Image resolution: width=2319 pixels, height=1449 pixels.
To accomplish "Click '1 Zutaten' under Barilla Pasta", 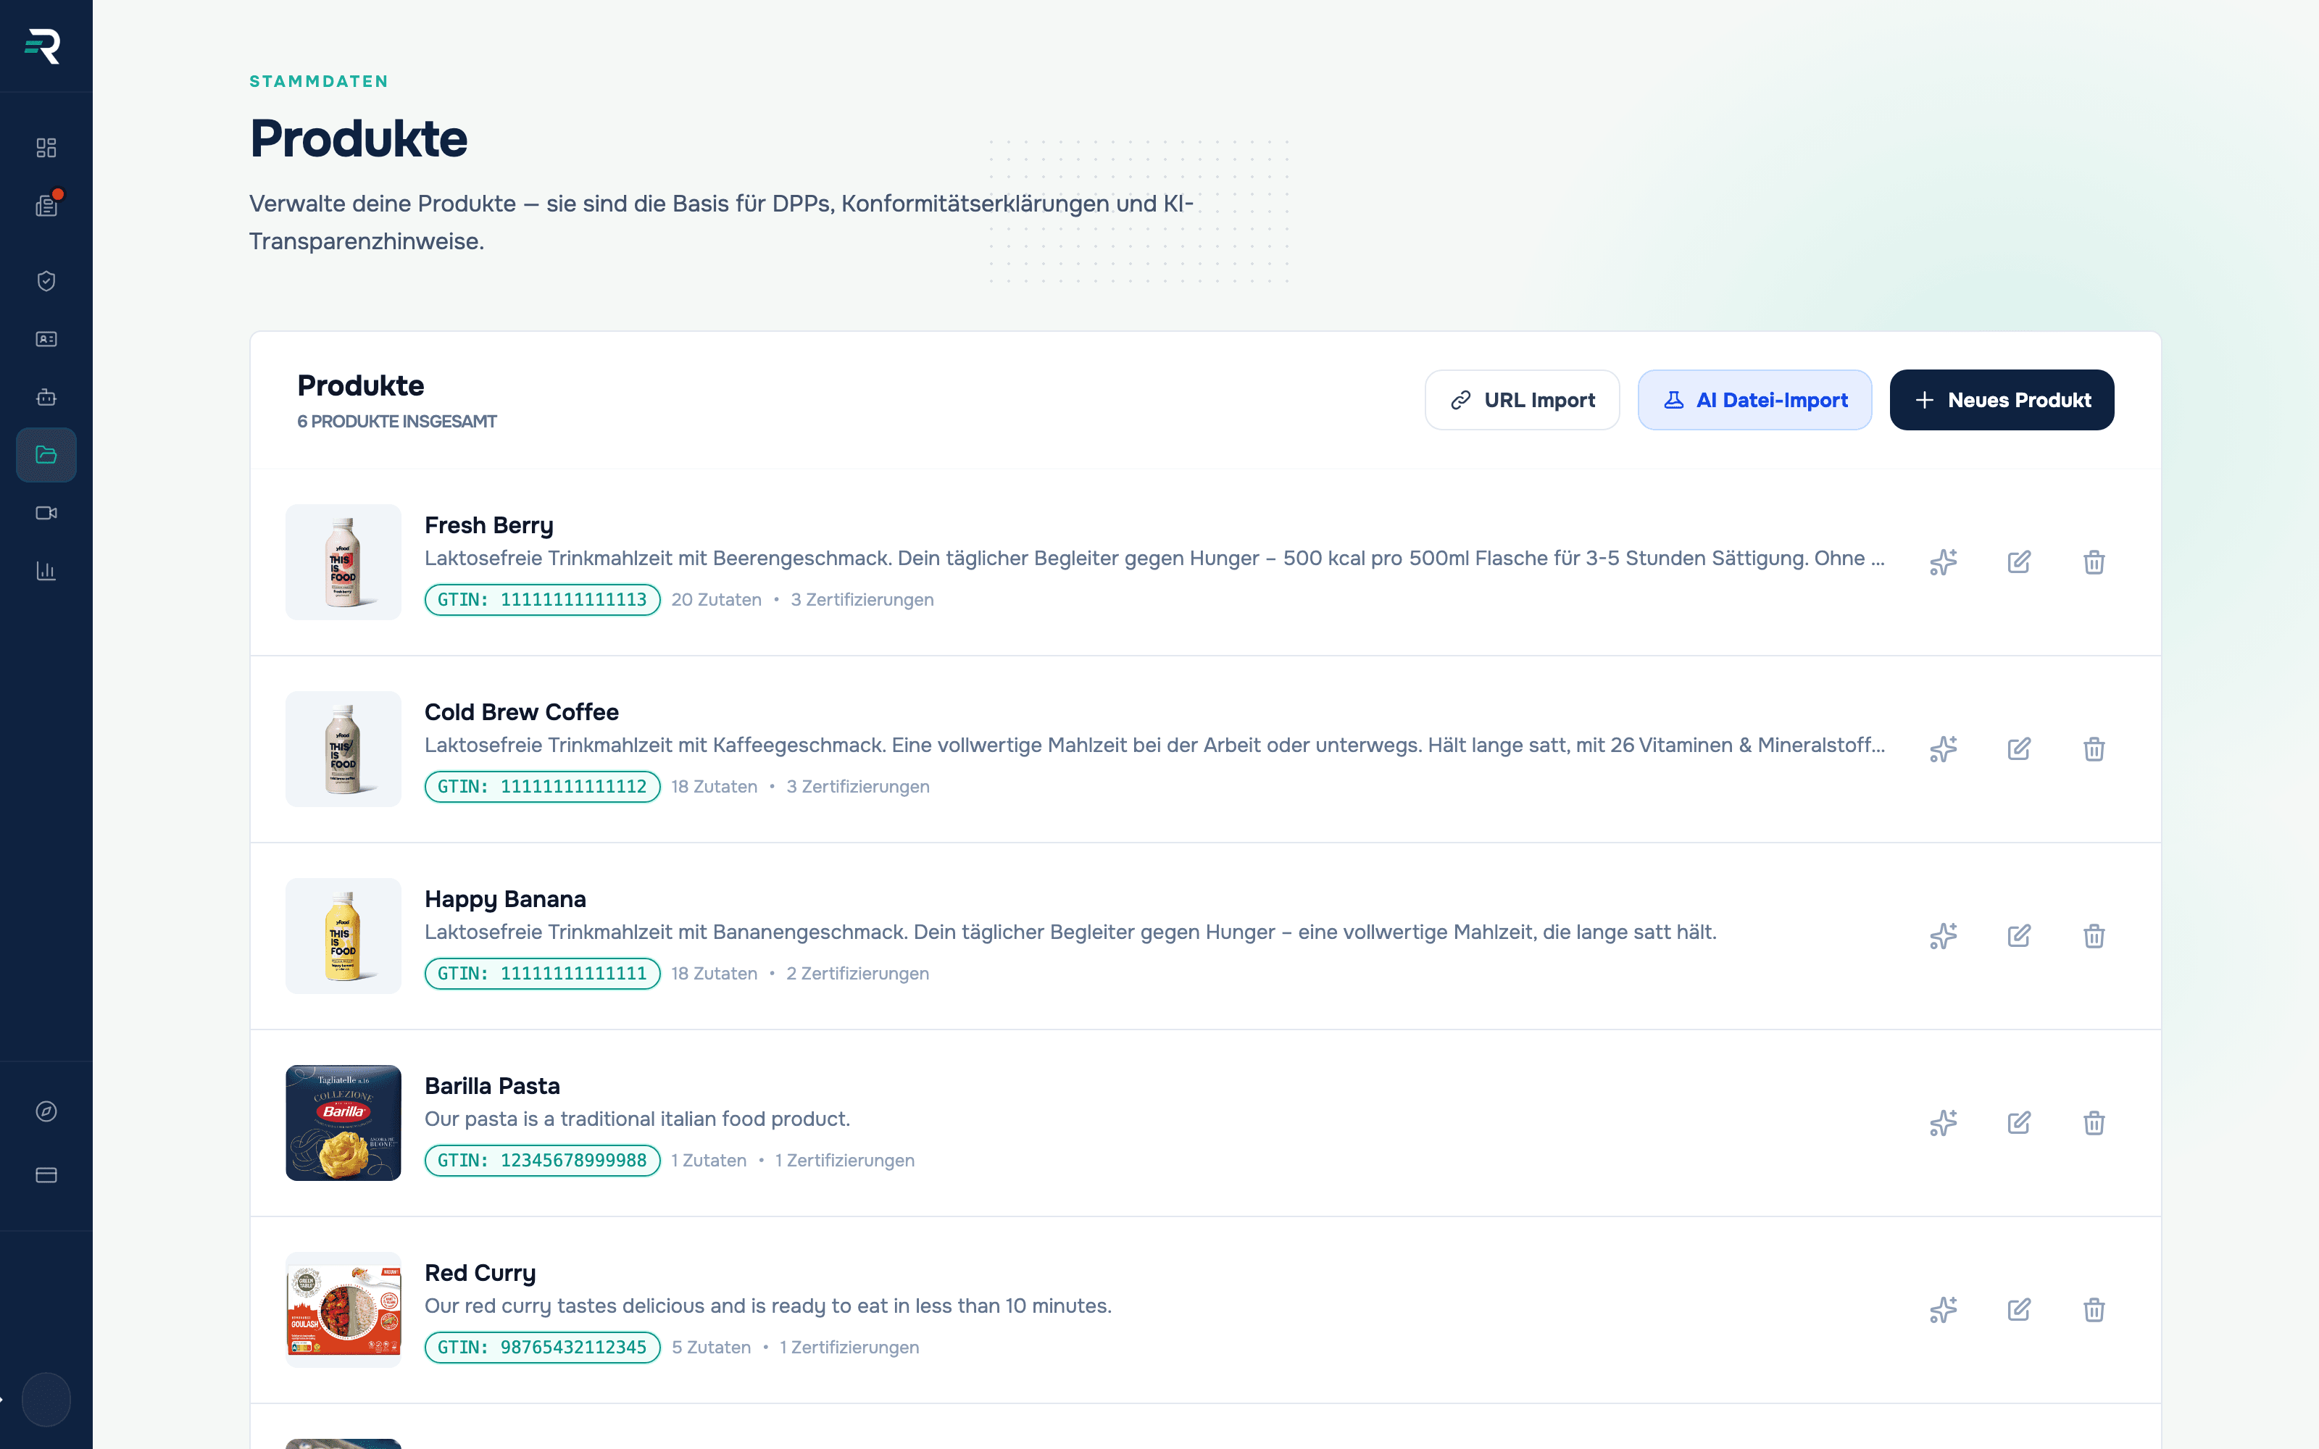I will [x=709, y=1161].
